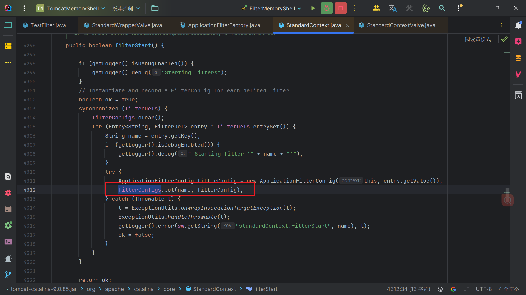Click the green inspection checkmark
The height and width of the screenshot is (295, 526).
[504, 39]
